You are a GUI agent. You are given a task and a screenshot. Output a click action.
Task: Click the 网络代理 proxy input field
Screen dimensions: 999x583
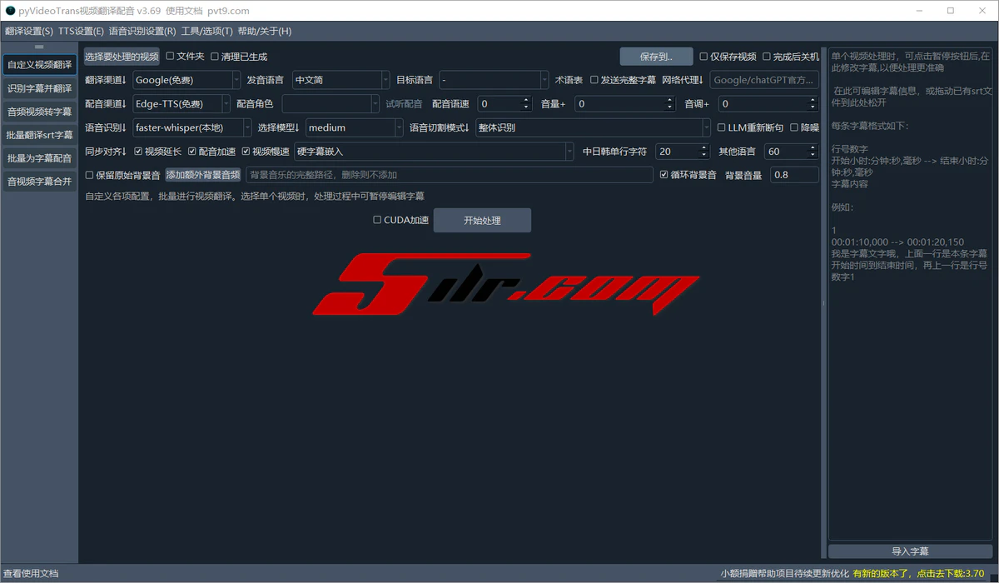[764, 80]
